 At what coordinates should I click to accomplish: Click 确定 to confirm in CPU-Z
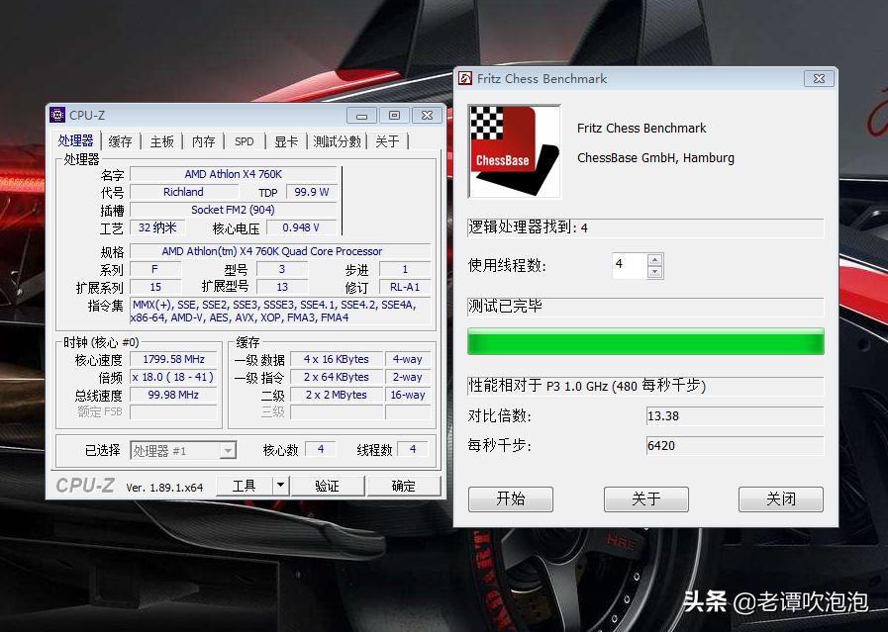coord(404,485)
